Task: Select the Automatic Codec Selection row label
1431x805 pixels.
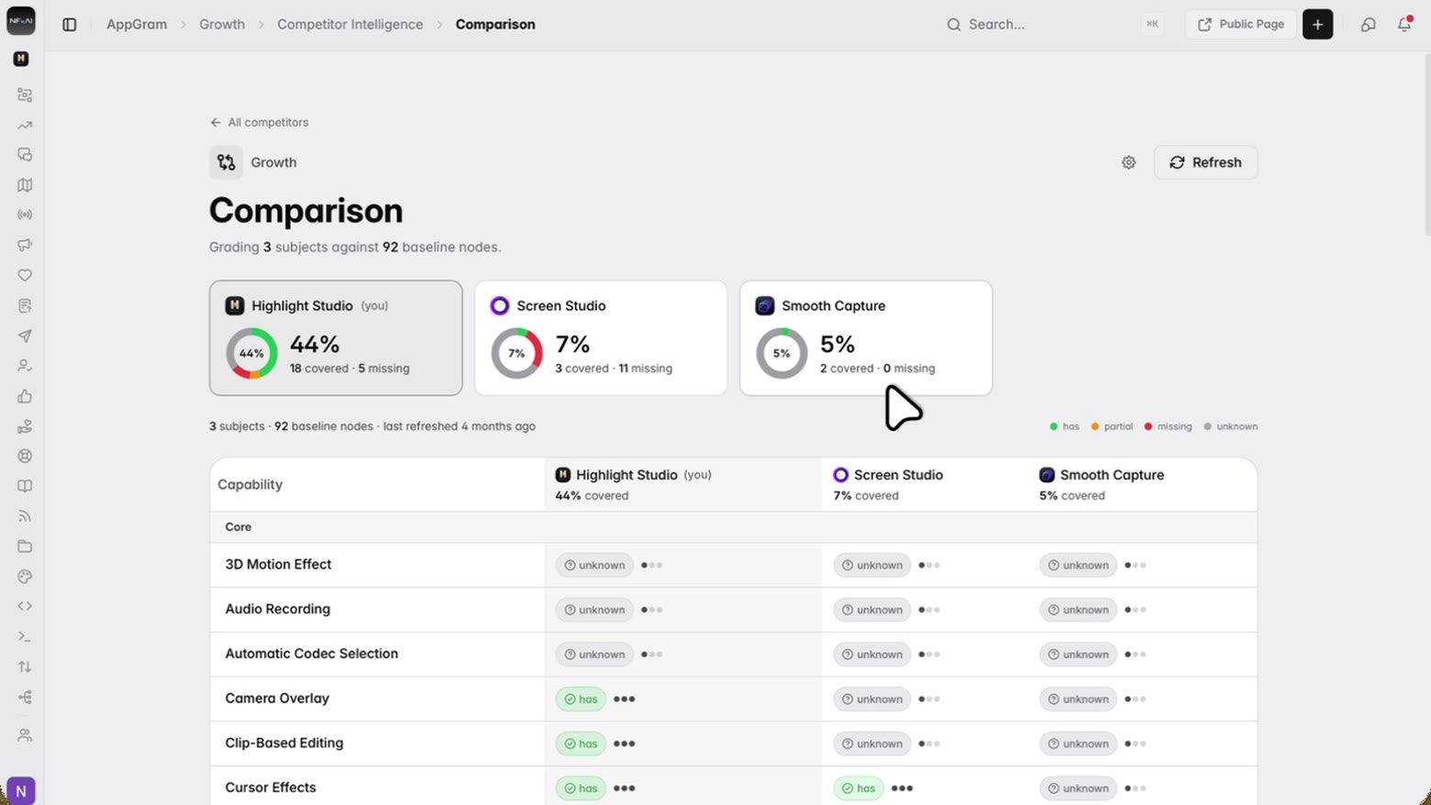Action: [x=311, y=654]
